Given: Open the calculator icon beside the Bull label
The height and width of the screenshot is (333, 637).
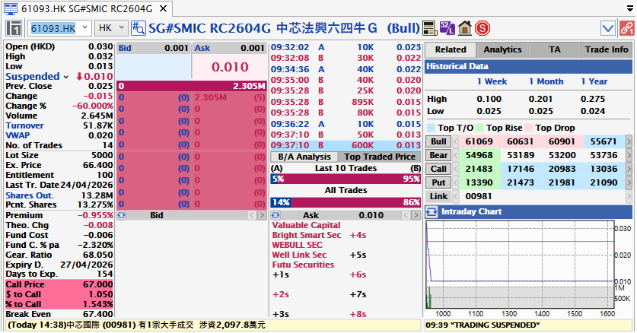Looking at the screenshot, I should click(431, 29).
